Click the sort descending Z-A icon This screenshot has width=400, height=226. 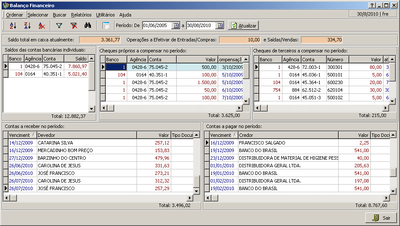[27, 25]
